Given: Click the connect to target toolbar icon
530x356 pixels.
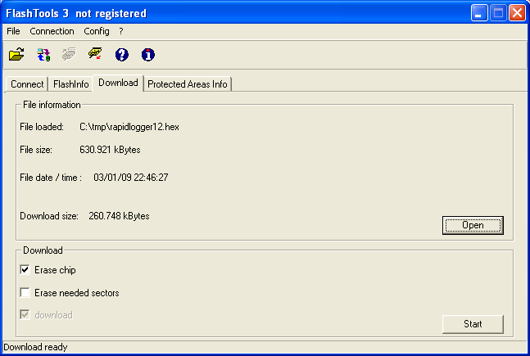Looking at the screenshot, I should pyautogui.click(x=43, y=54).
